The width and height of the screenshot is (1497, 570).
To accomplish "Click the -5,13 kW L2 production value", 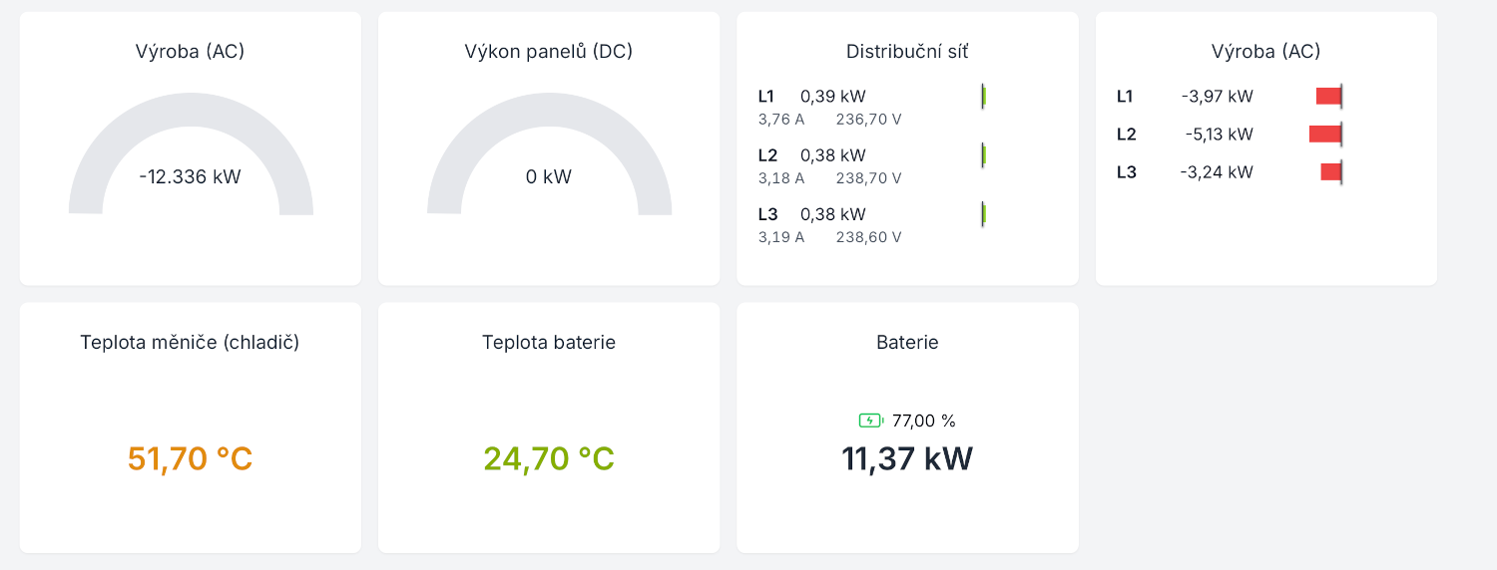I will tap(1219, 135).
